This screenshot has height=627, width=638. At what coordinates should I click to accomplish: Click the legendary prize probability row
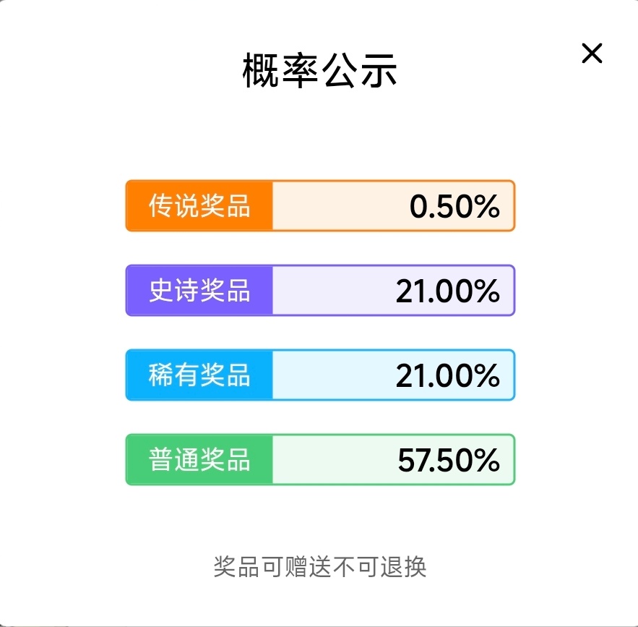pos(320,206)
